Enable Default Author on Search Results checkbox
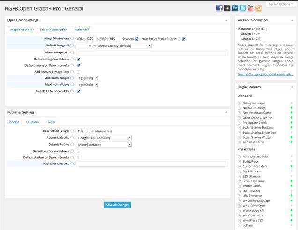Screen dimensions: 298x230 [79, 158]
